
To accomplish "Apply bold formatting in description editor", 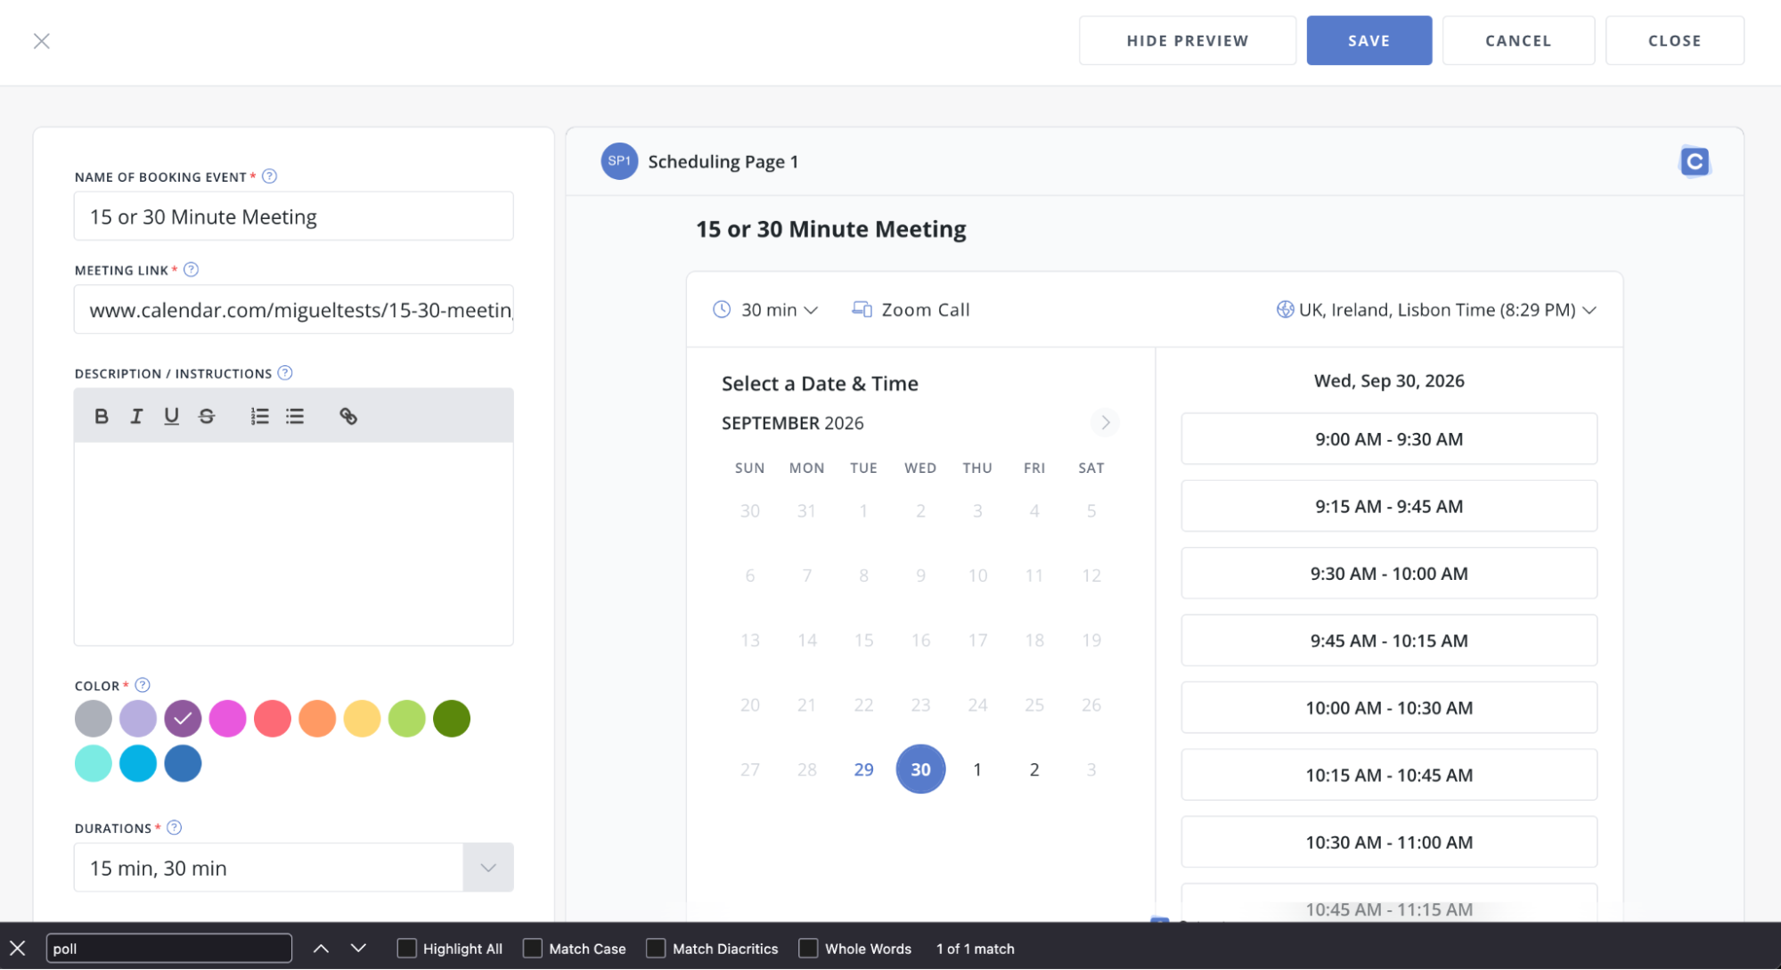I will pyautogui.click(x=102, y=416).
